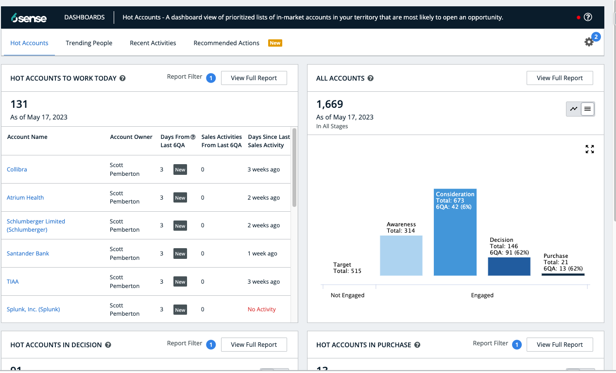
Task: View Full Report for Hot Accounts In Decision
Action: click(254, 344)
